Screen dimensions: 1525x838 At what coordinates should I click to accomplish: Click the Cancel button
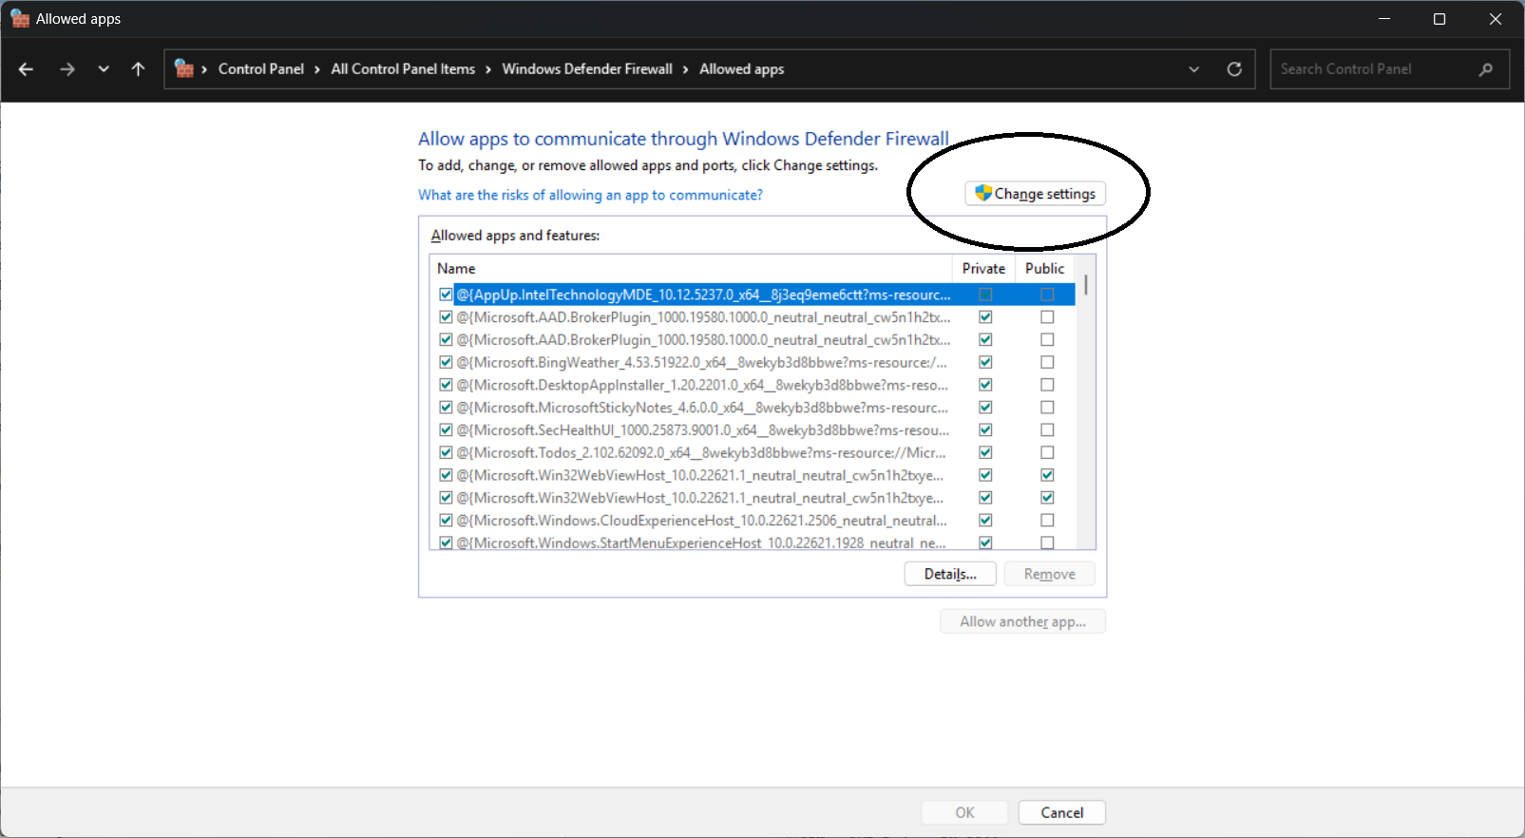coord(1061,812)
